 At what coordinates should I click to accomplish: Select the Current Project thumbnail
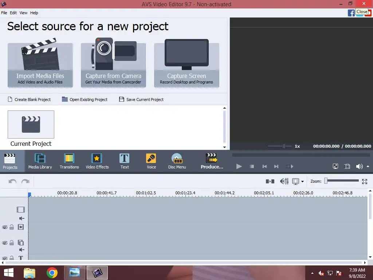(31, 124)
